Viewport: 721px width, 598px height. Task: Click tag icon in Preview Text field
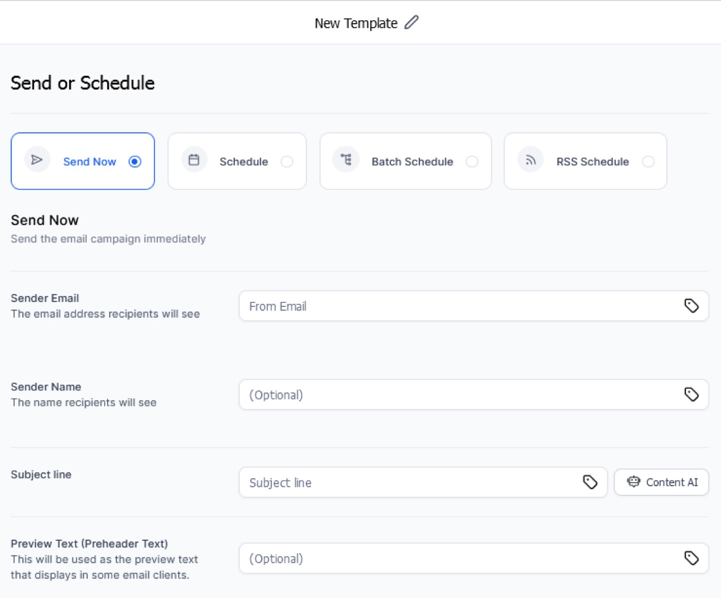click(692, 558)
